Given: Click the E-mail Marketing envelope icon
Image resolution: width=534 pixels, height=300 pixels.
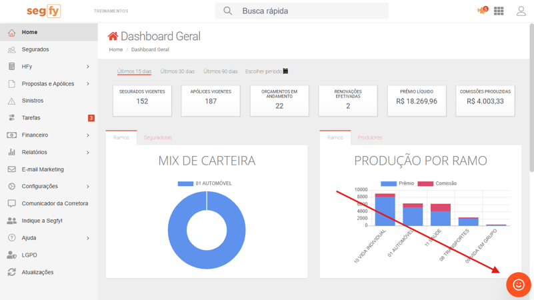Looking at the screenshot, I should coord(11,169).
